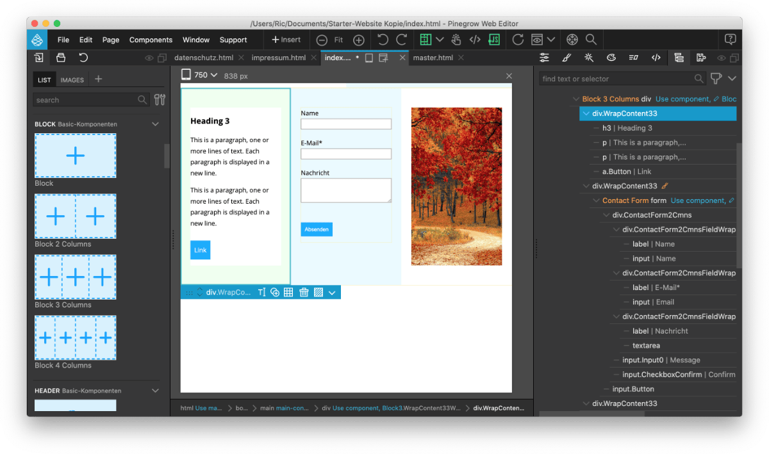Viewport: 769px width, 454px height.
Task: Open the help question-mark icon
Action: 730,40
